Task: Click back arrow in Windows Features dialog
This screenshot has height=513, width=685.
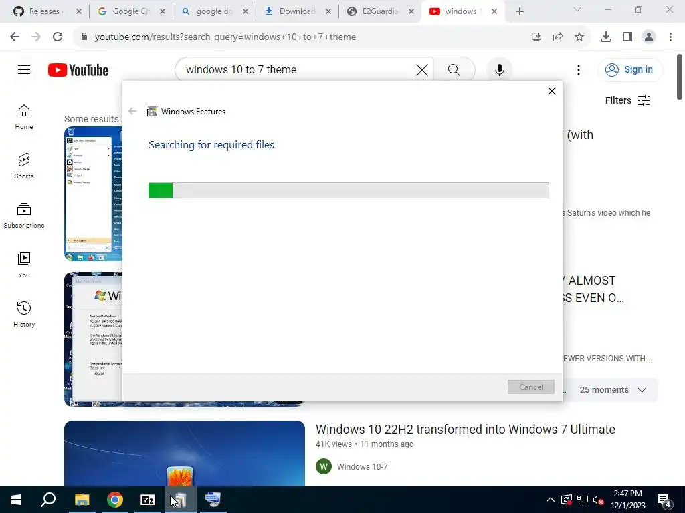Action: (133, 112)
